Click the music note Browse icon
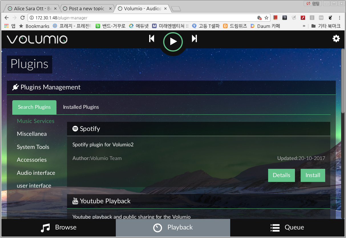 (45, 228)
